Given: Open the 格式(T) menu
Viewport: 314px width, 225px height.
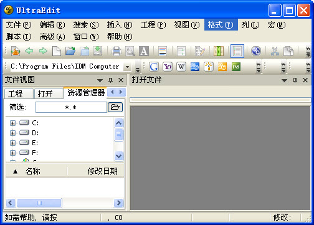Looking at the screenshot, I should coord(221,25).
